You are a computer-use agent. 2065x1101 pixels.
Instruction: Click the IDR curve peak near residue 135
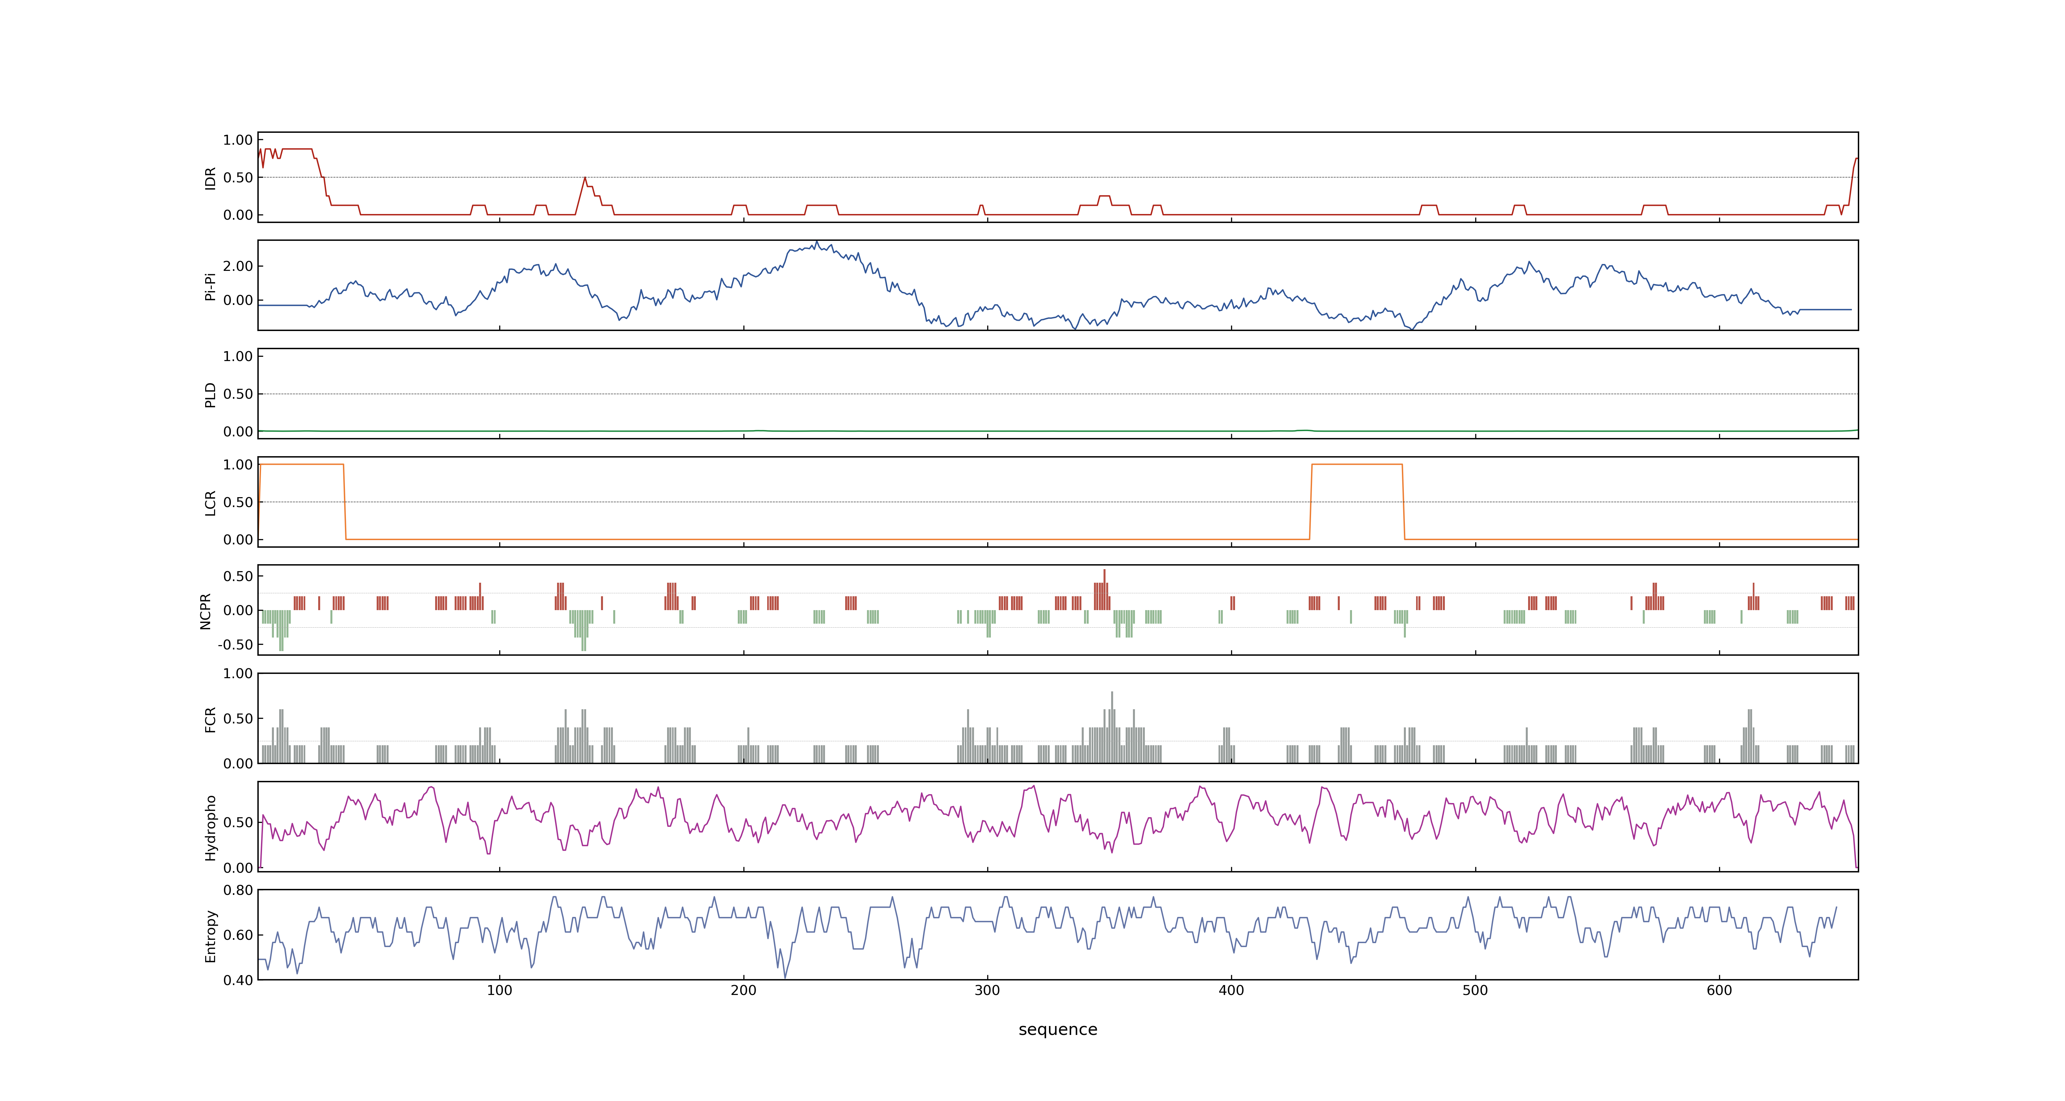click(585, 178)
